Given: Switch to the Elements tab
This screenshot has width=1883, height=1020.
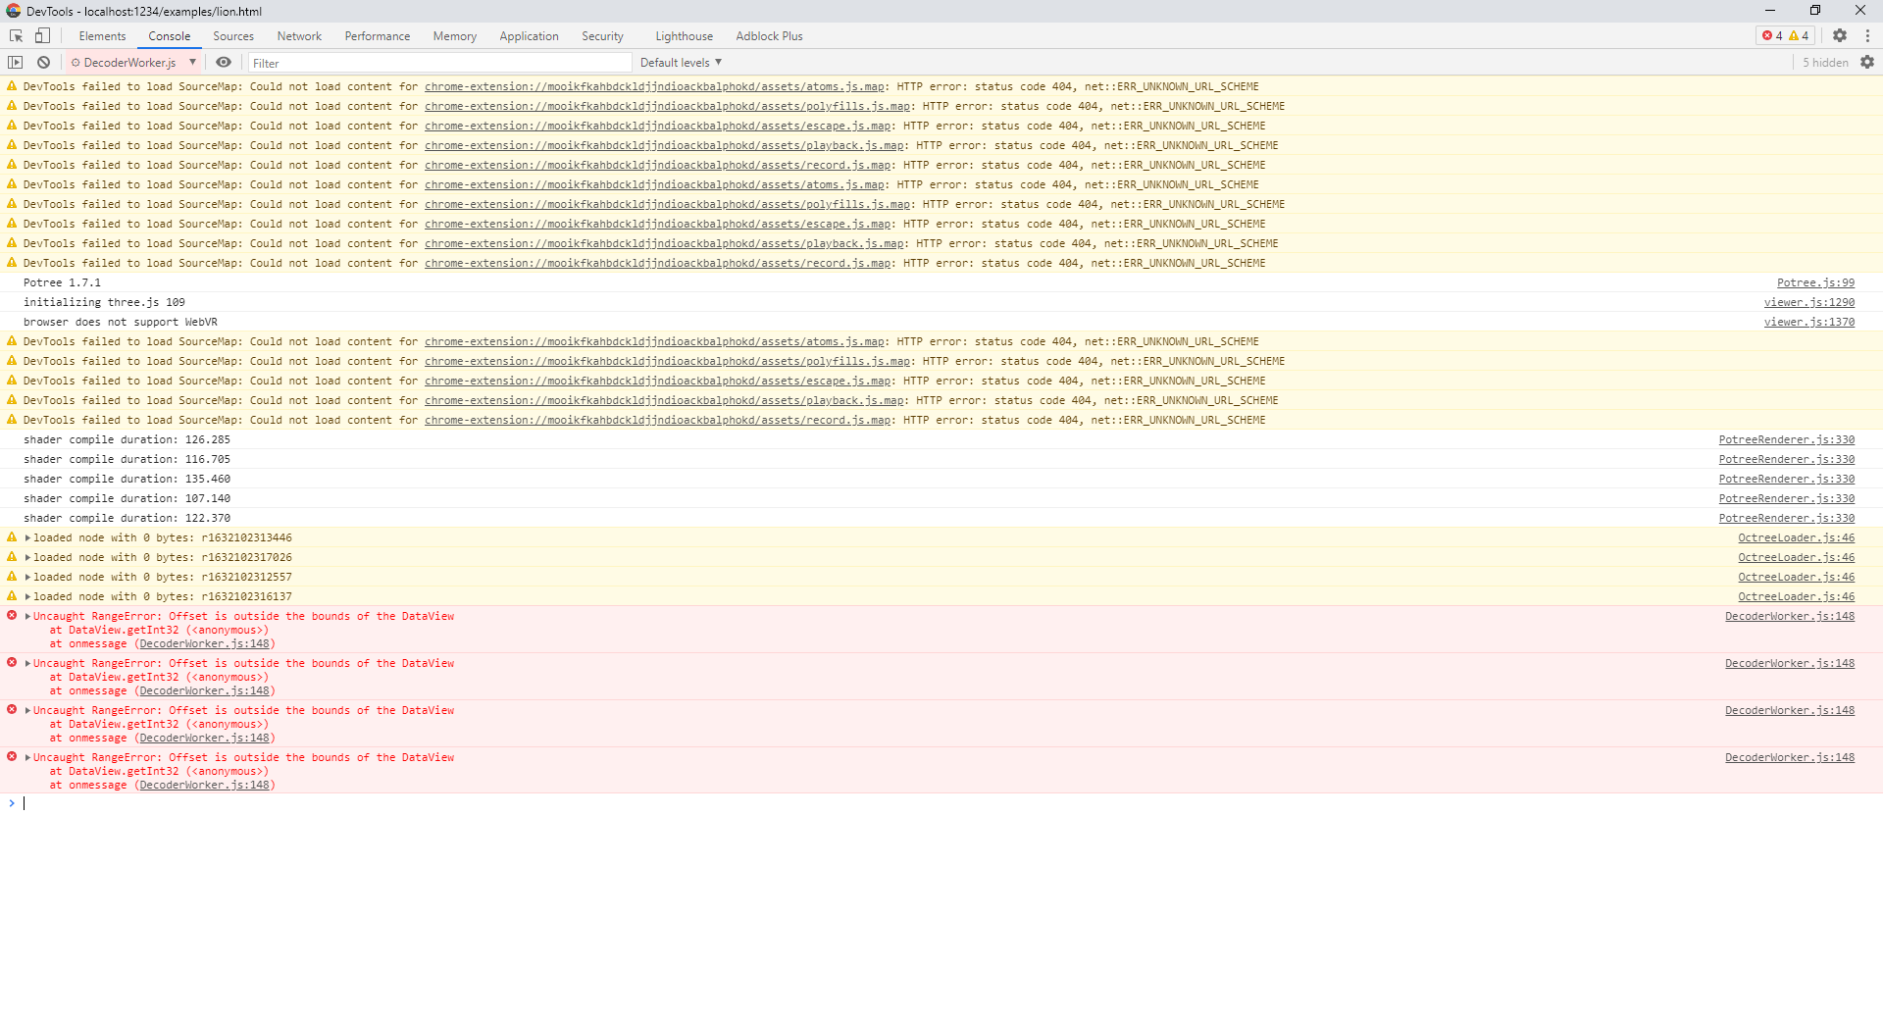Looking at the screenshot, I should [x=102, y=36].
